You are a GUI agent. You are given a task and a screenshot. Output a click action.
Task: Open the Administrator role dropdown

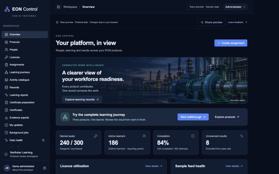pyautogui.click(x=235, y=7)
